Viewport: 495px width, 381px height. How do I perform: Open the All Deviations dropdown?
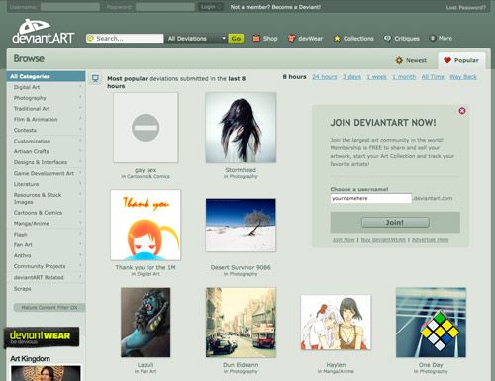196,39
